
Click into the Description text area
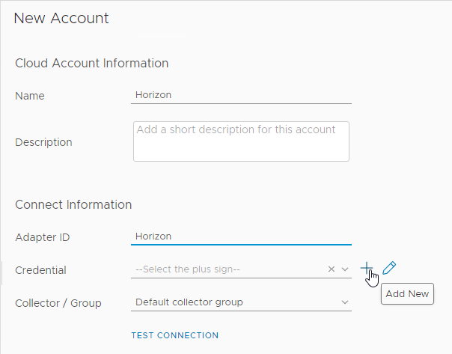(241, 141)
